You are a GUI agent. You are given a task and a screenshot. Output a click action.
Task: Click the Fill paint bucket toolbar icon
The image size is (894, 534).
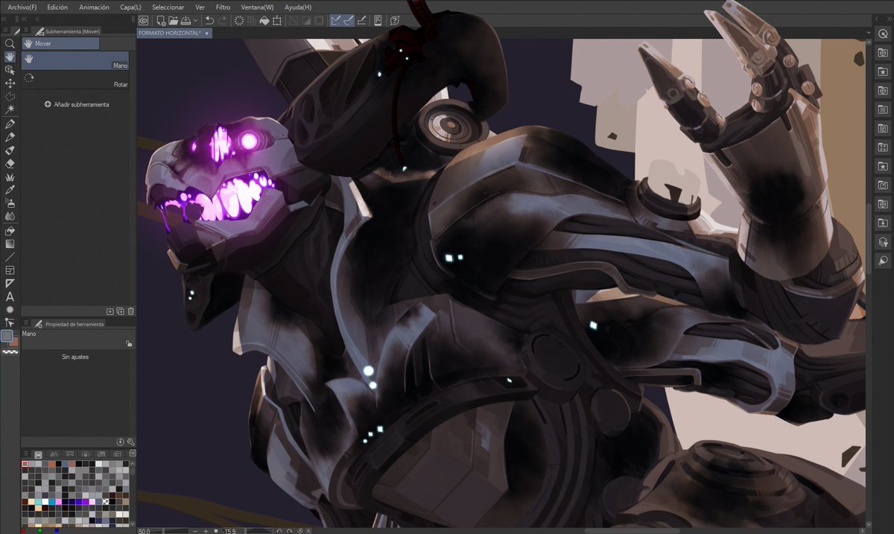point(264,21)
